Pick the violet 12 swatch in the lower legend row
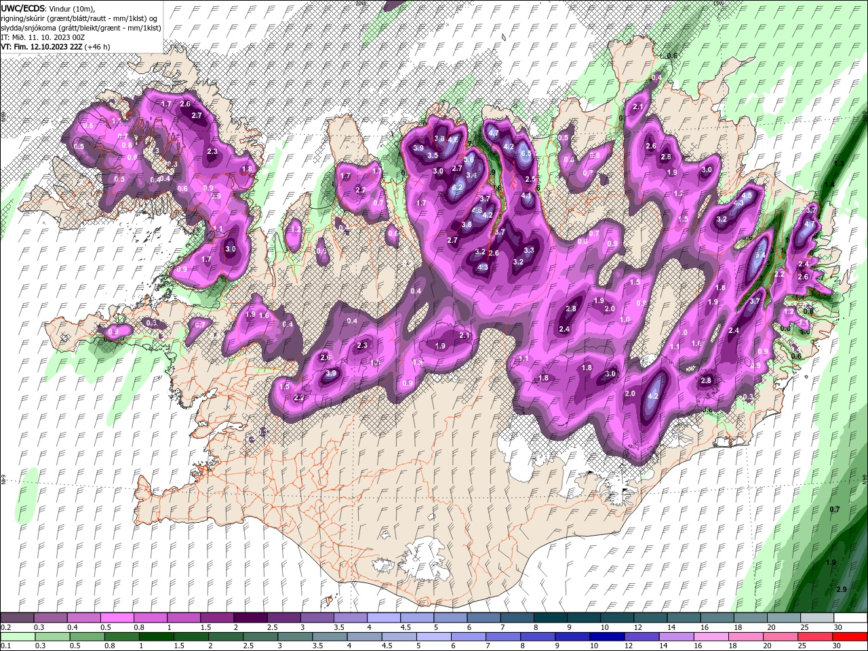 (642, 637)
